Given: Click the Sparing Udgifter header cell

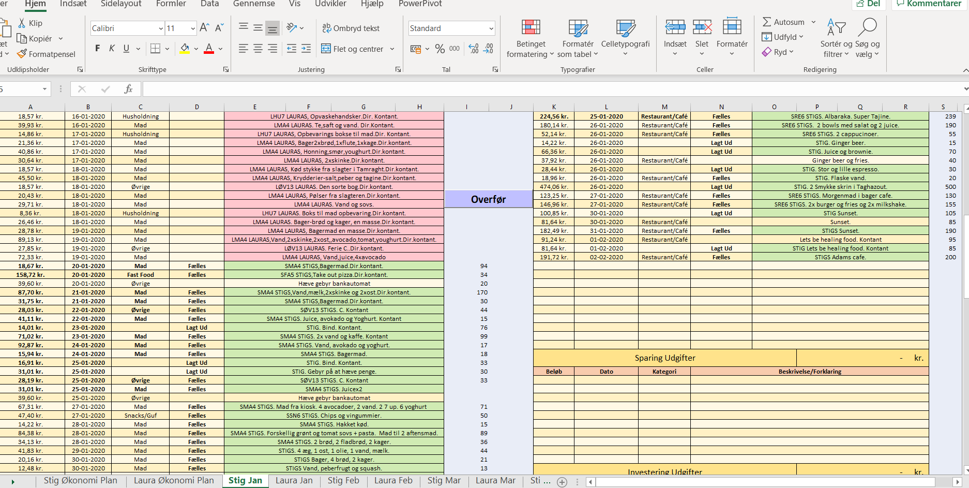Looking at the screenshot, I should [x=665, y=358].
